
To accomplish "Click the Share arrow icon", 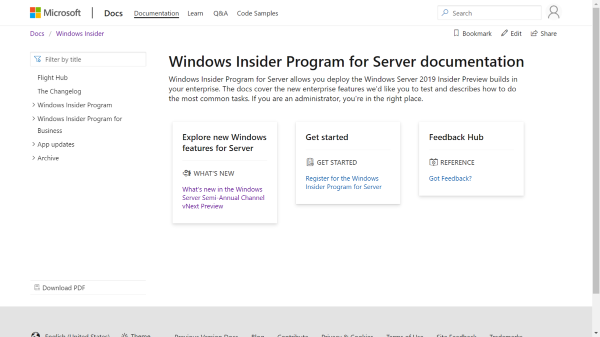I will pyautogui.click(x=534, y=33).
